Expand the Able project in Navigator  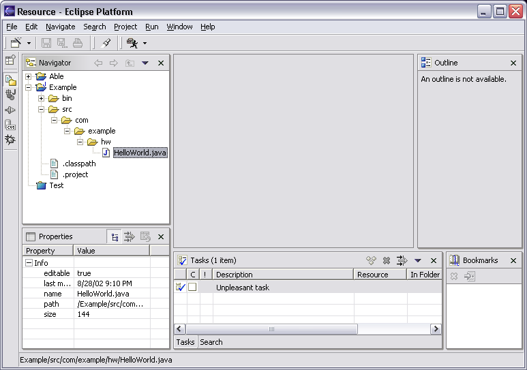point(29,76)
